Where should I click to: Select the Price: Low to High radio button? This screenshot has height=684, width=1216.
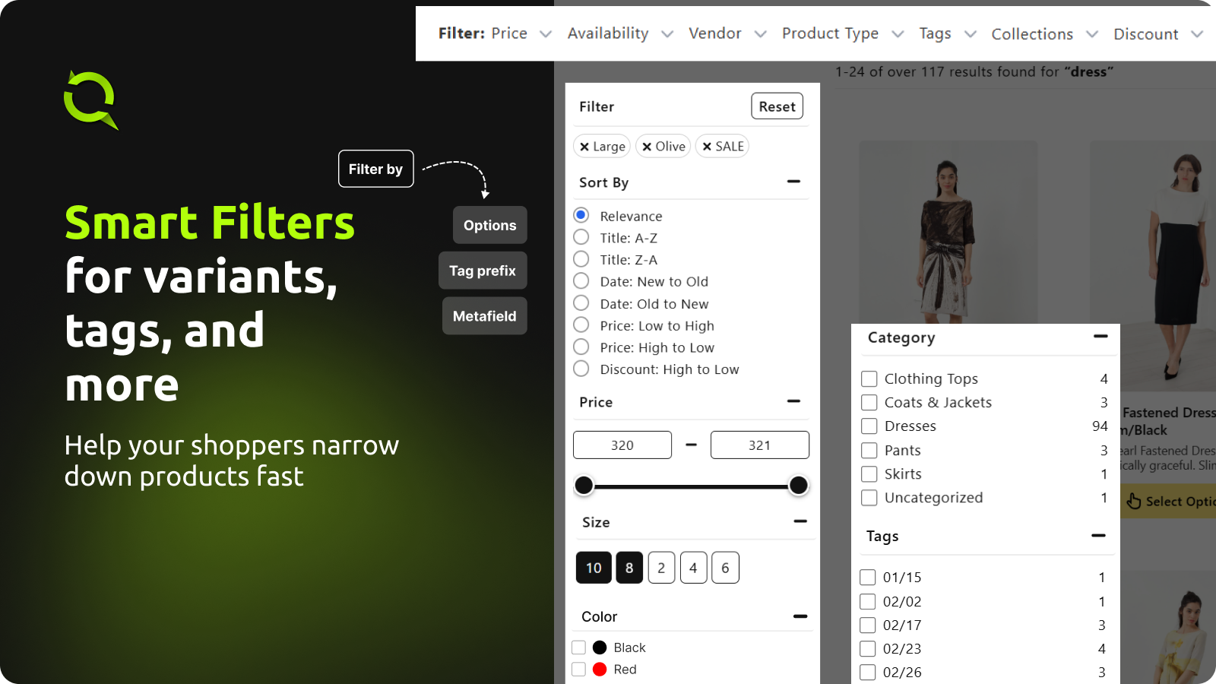point(581,325)
